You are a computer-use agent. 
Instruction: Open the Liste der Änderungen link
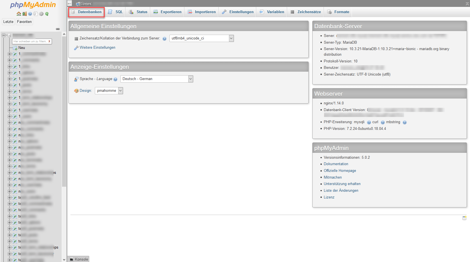click(x=341, y=191)
